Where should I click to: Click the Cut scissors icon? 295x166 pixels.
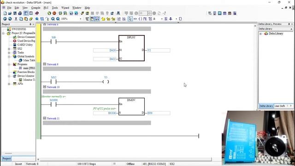tap(16, 19)
